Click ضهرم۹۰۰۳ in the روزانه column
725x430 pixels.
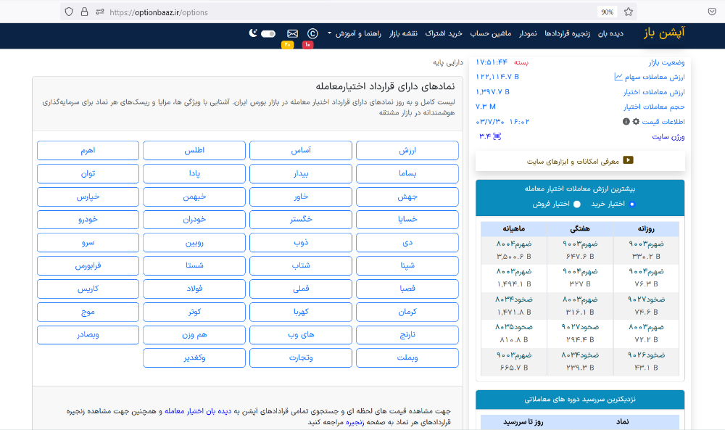coord(646,244)
